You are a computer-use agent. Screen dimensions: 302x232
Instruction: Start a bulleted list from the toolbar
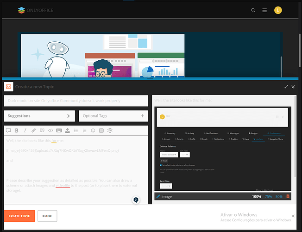click(76, 130)
